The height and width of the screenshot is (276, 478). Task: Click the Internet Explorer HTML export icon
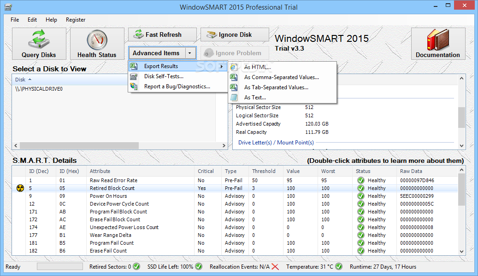(x=234, y=67)
